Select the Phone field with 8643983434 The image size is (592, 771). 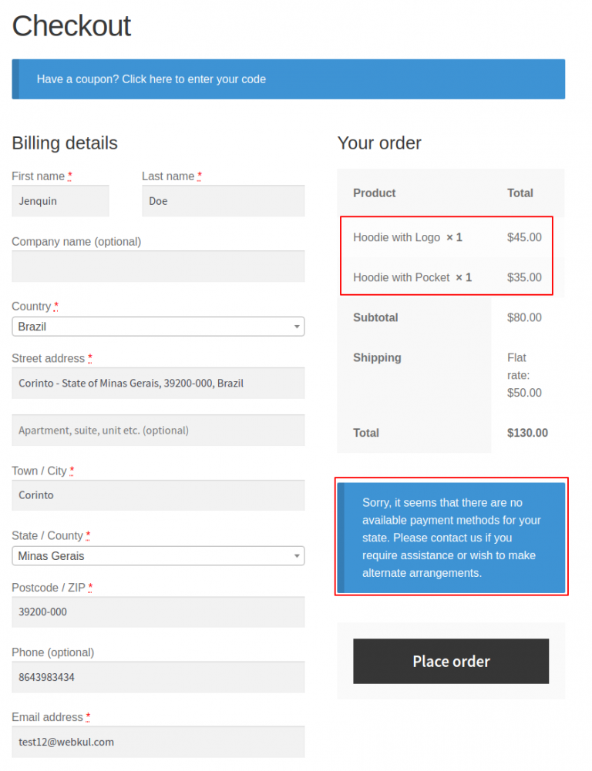[x=158, y=677]
